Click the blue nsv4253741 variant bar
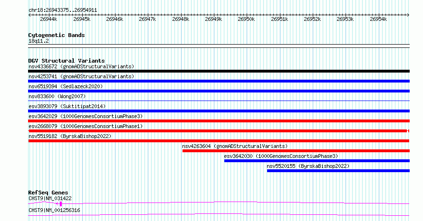The height and width of the screenshot is (221, 423). (219, 81)
